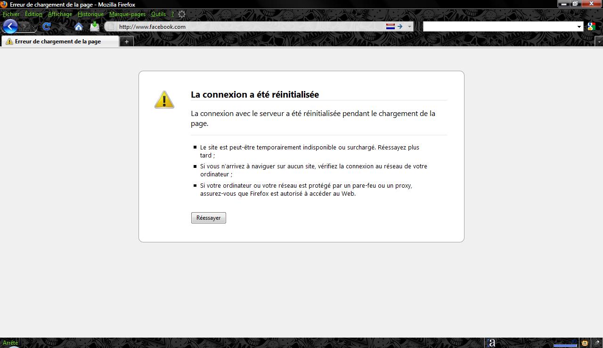Close the Firefox window

tap(591, 4)
